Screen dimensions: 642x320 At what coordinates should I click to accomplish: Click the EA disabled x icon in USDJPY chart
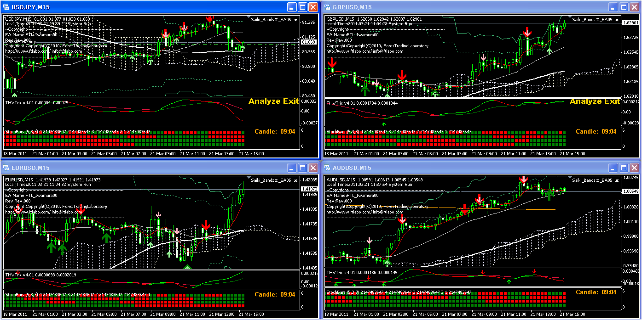[295, 20]
